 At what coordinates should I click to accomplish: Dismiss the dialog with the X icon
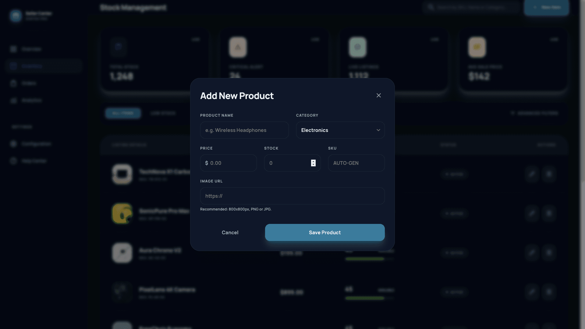pos(378,95)
